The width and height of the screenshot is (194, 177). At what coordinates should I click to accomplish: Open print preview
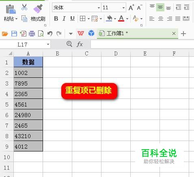[x=41, y=34]
